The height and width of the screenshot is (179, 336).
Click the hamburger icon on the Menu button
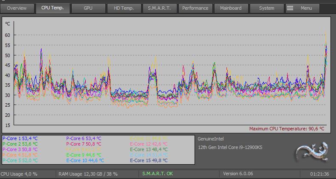point(291,8)
